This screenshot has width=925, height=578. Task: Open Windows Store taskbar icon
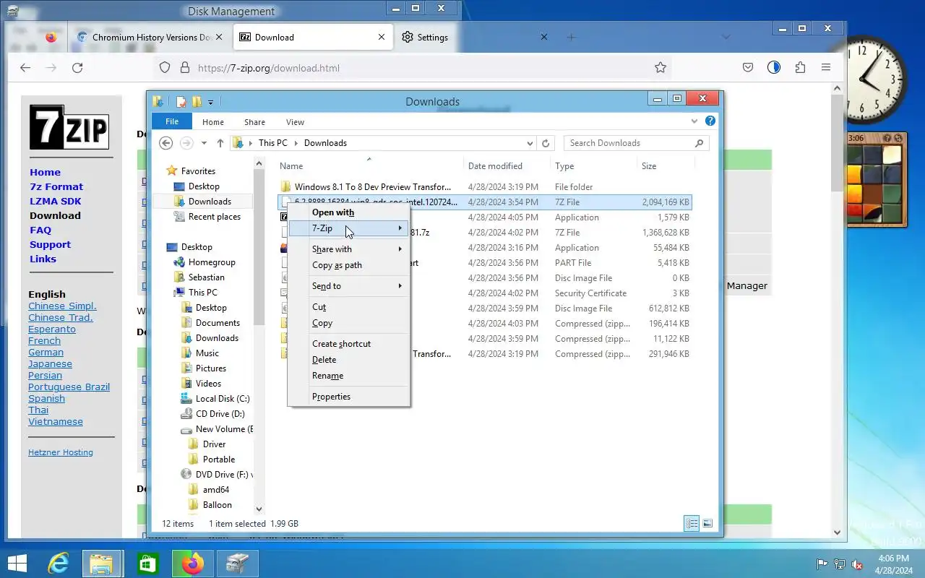pyautogui.click(x=147, y=564)
